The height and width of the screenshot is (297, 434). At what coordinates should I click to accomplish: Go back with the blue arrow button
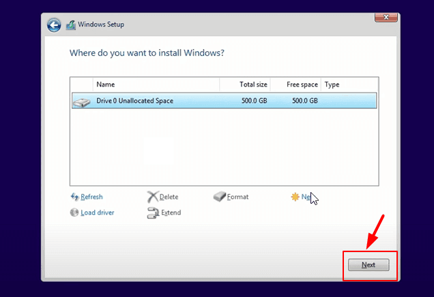click(x=54, y=25)
